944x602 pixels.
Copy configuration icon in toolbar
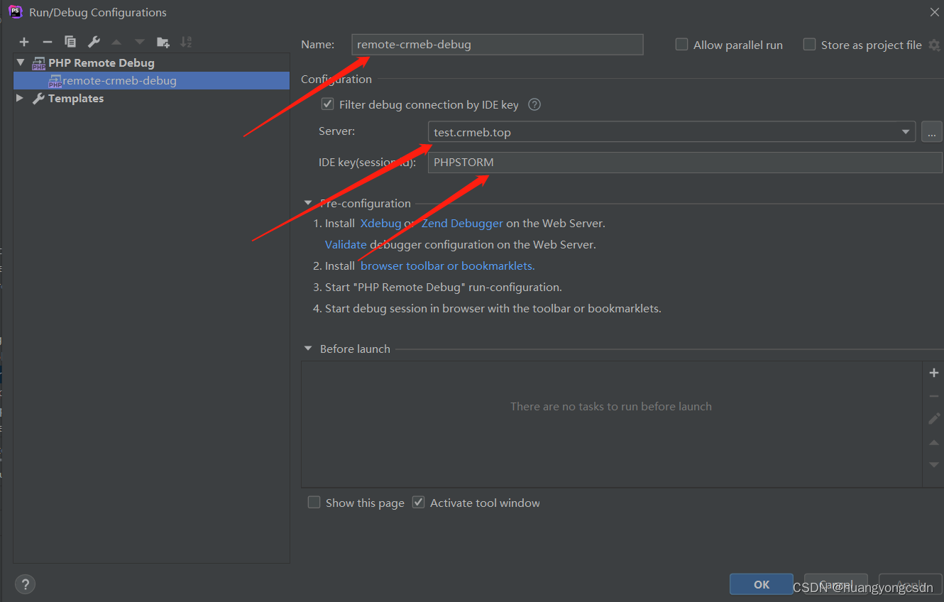pos(70,42)
